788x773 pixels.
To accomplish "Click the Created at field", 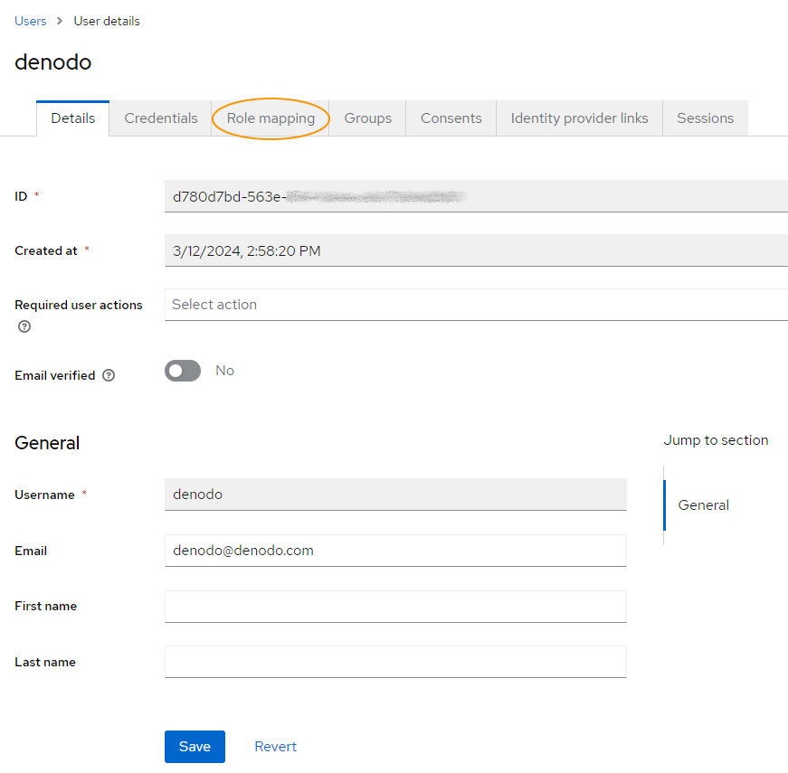I will (x=476, y=250).
